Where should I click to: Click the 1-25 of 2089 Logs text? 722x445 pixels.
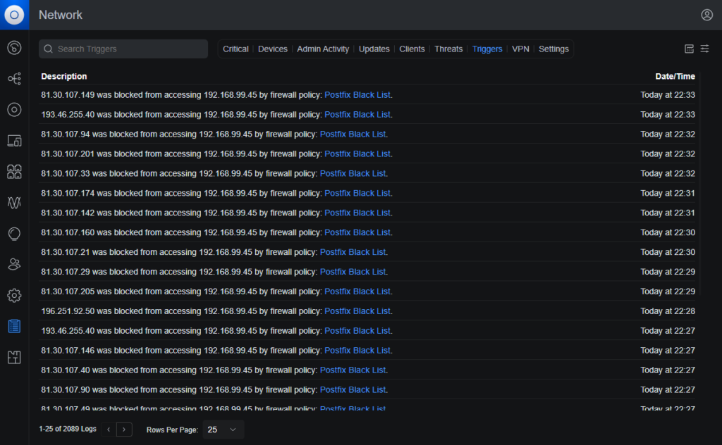68,429
